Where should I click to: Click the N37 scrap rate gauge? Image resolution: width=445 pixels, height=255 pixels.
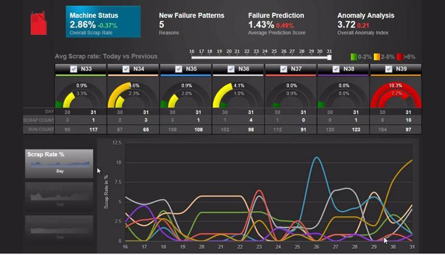pos(290,95)
